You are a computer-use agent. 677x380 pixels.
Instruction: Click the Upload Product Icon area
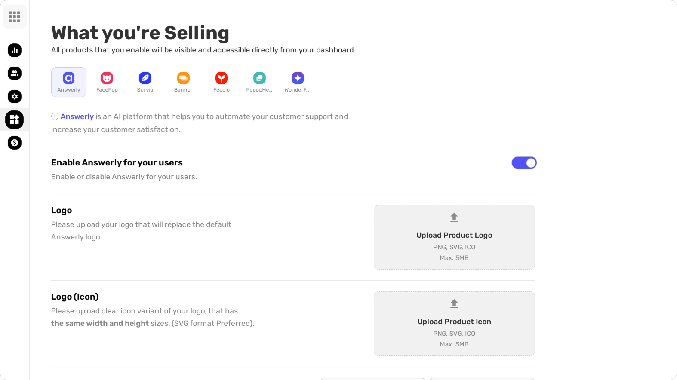coord(454,324)
